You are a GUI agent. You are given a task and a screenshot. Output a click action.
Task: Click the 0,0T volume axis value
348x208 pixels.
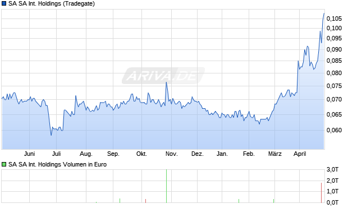pyautogui.click(x=332, y=202)
